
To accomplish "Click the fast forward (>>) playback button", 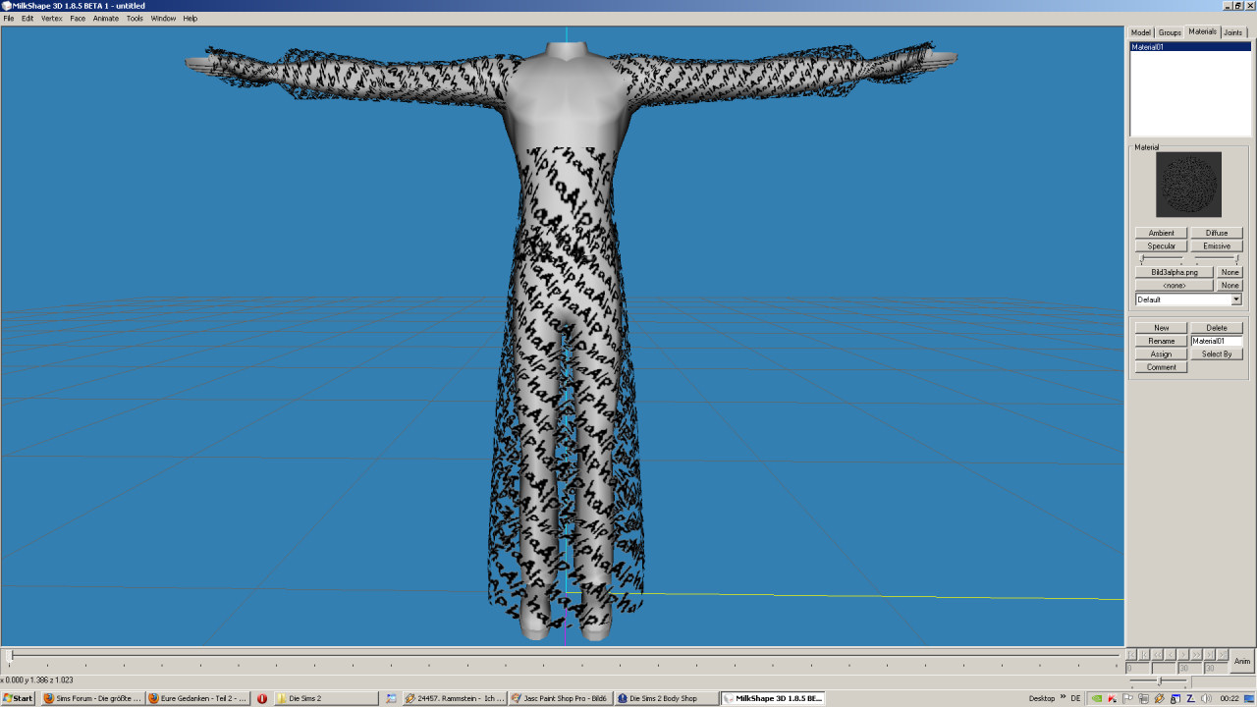I will (x=1196, y=655).
